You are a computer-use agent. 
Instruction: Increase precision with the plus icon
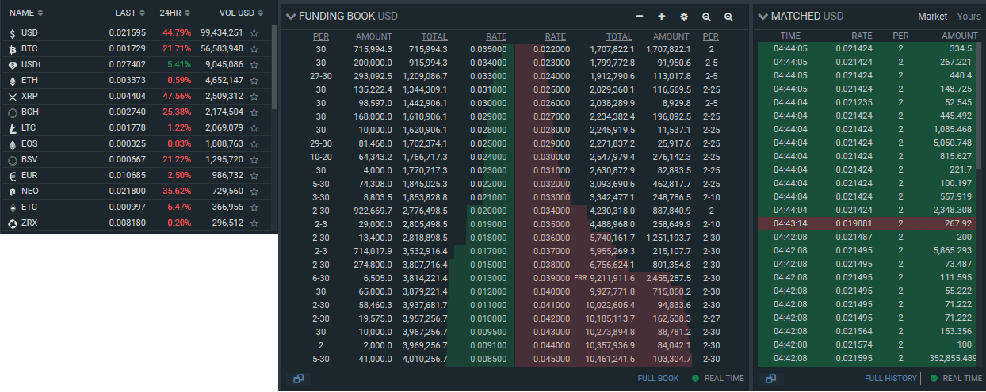[662, 17]
